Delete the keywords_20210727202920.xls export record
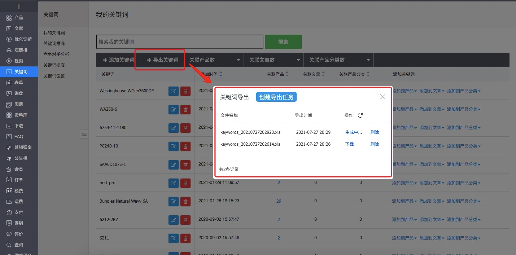This screenshot has width=516, height=255. (x=375, y=132)
